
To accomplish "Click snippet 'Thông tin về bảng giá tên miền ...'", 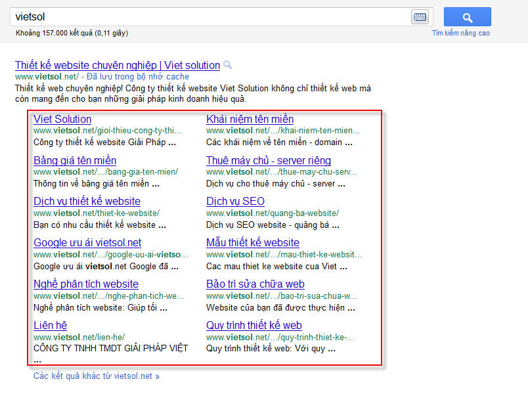I will point(97,183).
